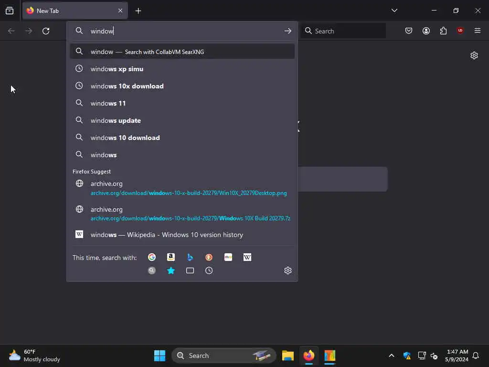The width and height of the screenshot is (489, 367).
Task: Open the Firefox application menu
Action: [x=477, y=31]
